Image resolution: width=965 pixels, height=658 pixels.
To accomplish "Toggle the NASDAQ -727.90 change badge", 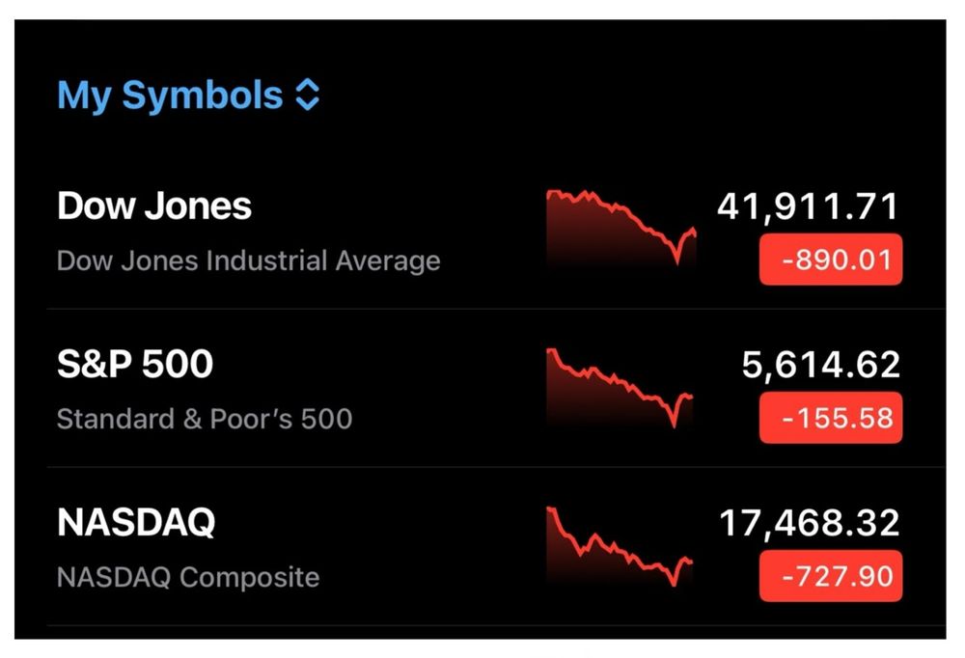I will [x=830, y=577].
